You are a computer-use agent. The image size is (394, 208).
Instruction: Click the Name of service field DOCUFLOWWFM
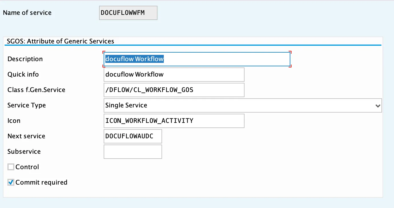(x=128, y=13)
